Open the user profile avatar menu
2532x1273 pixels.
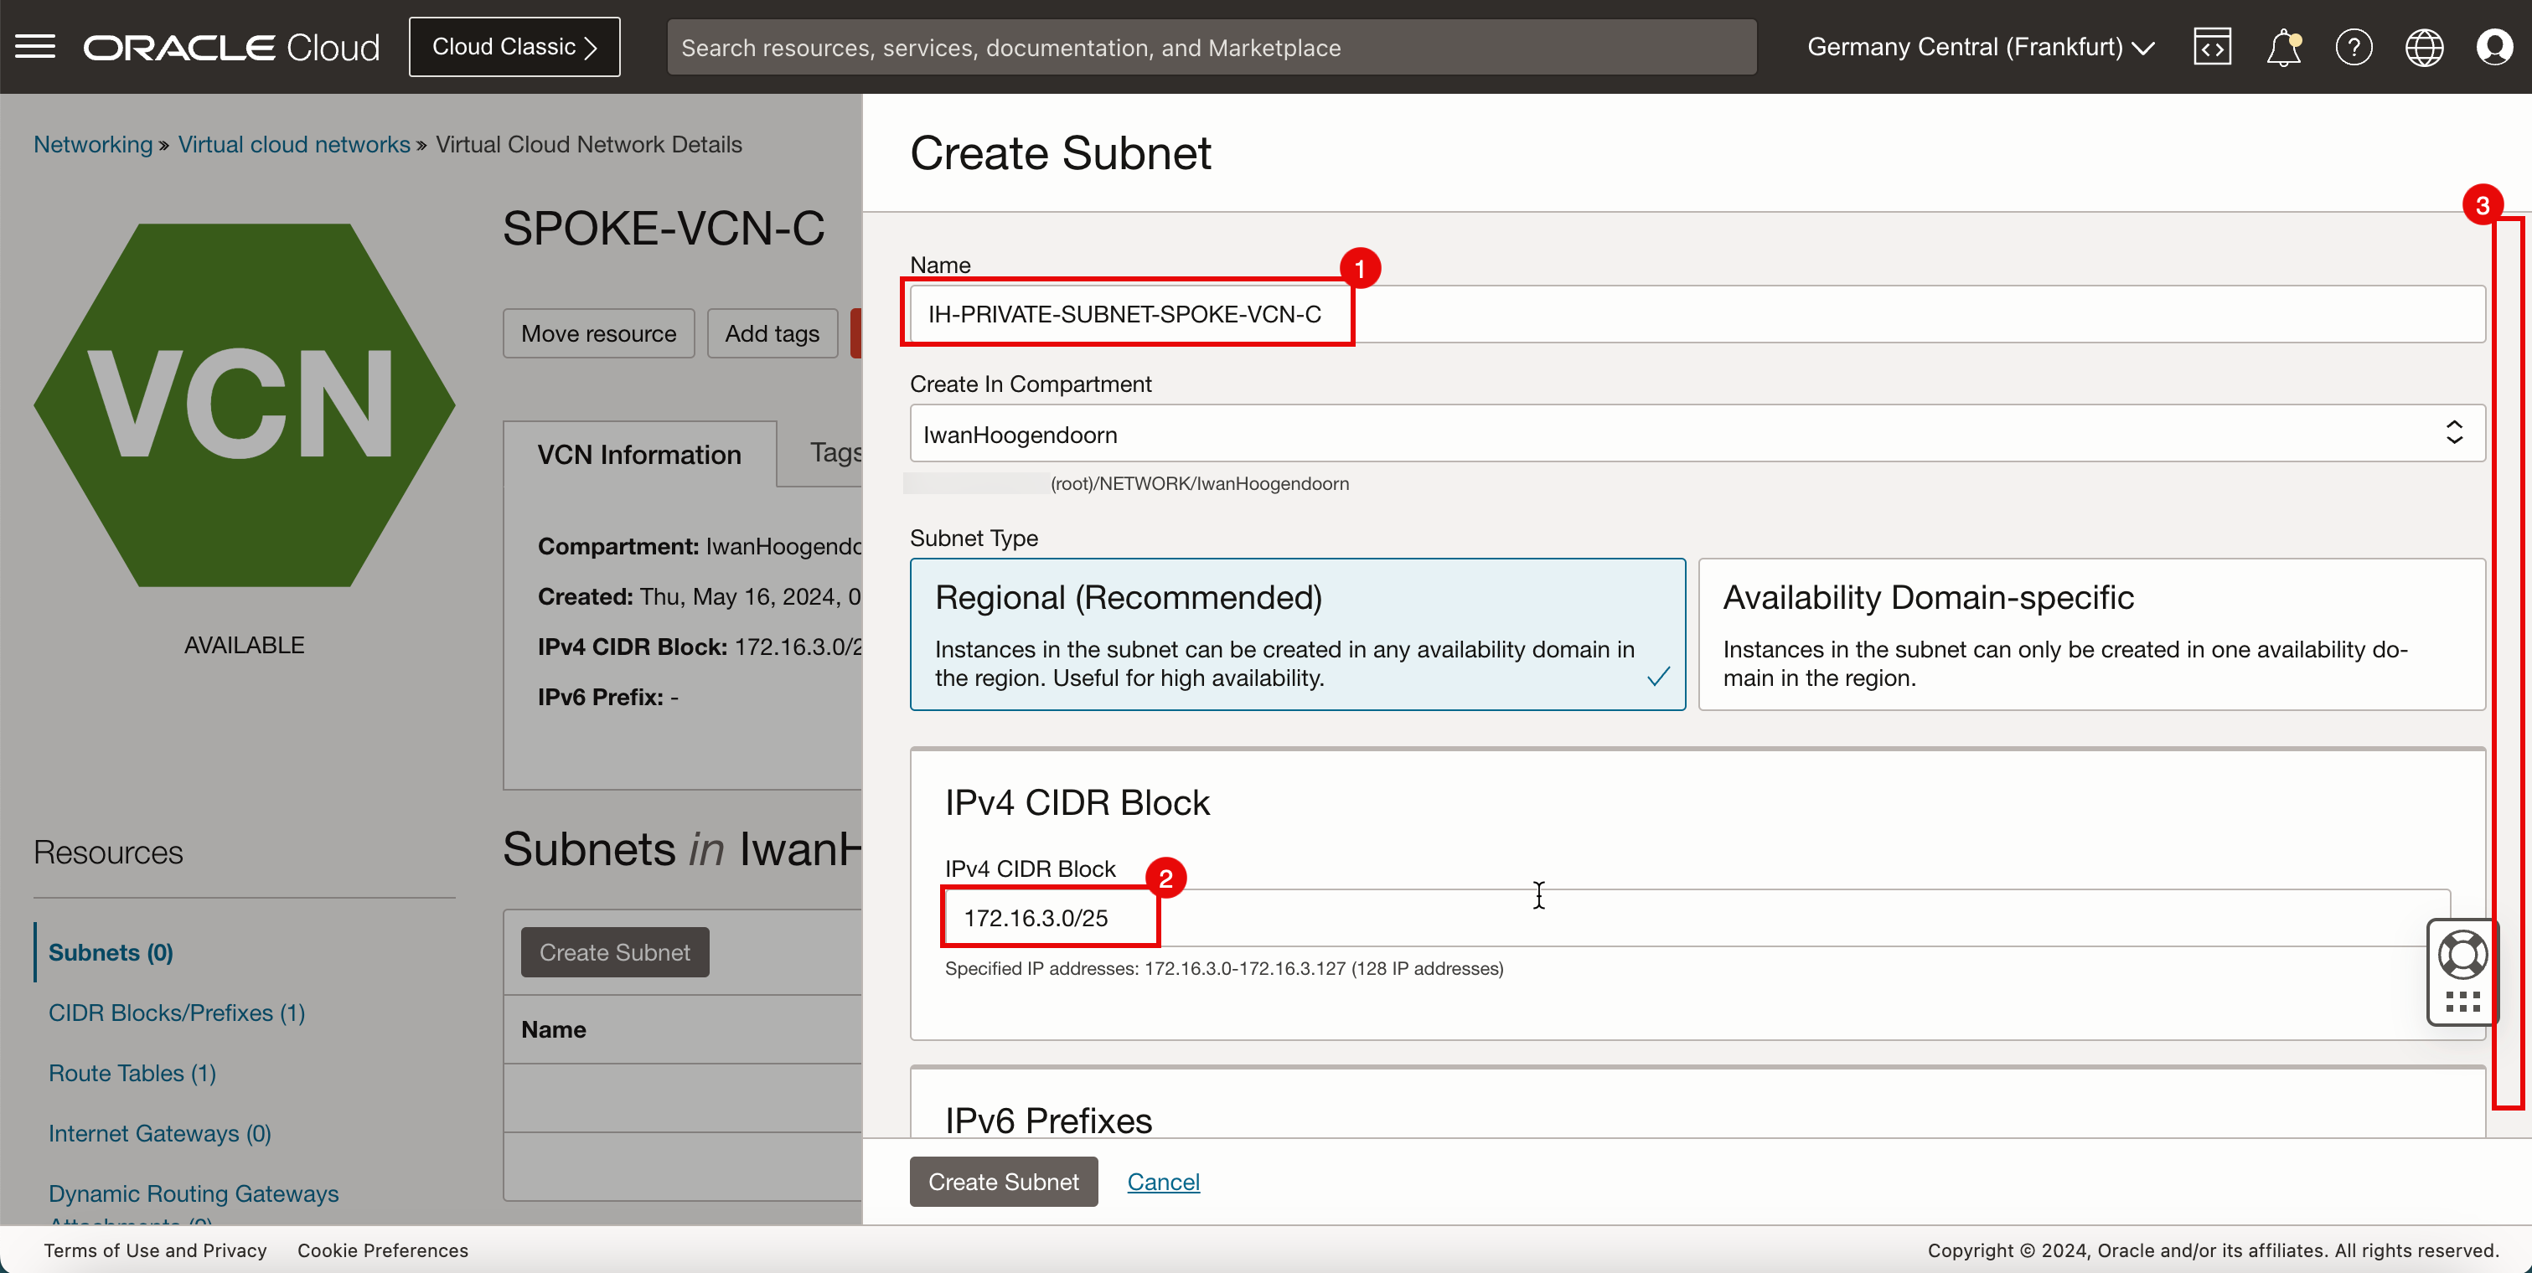pyautogui.click(x=2494, y=46)
